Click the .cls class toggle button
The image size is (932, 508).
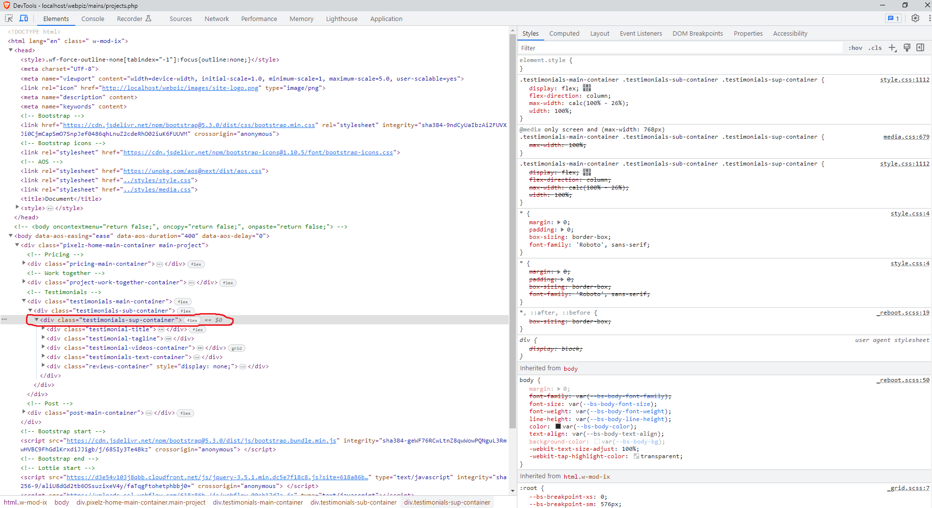[x=875, y=48]
